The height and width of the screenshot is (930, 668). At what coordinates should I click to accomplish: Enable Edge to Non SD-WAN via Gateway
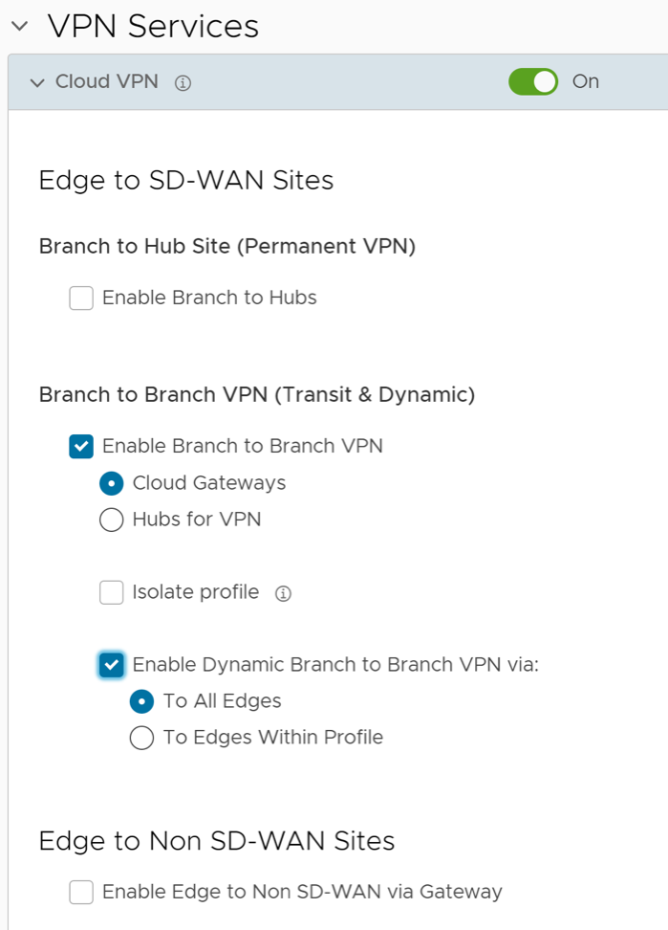click(x=81, y=893)
